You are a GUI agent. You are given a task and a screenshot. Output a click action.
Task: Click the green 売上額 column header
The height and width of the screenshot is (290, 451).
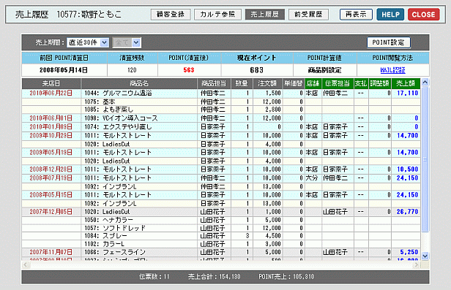pyautogui.click(x=406, y=83)
